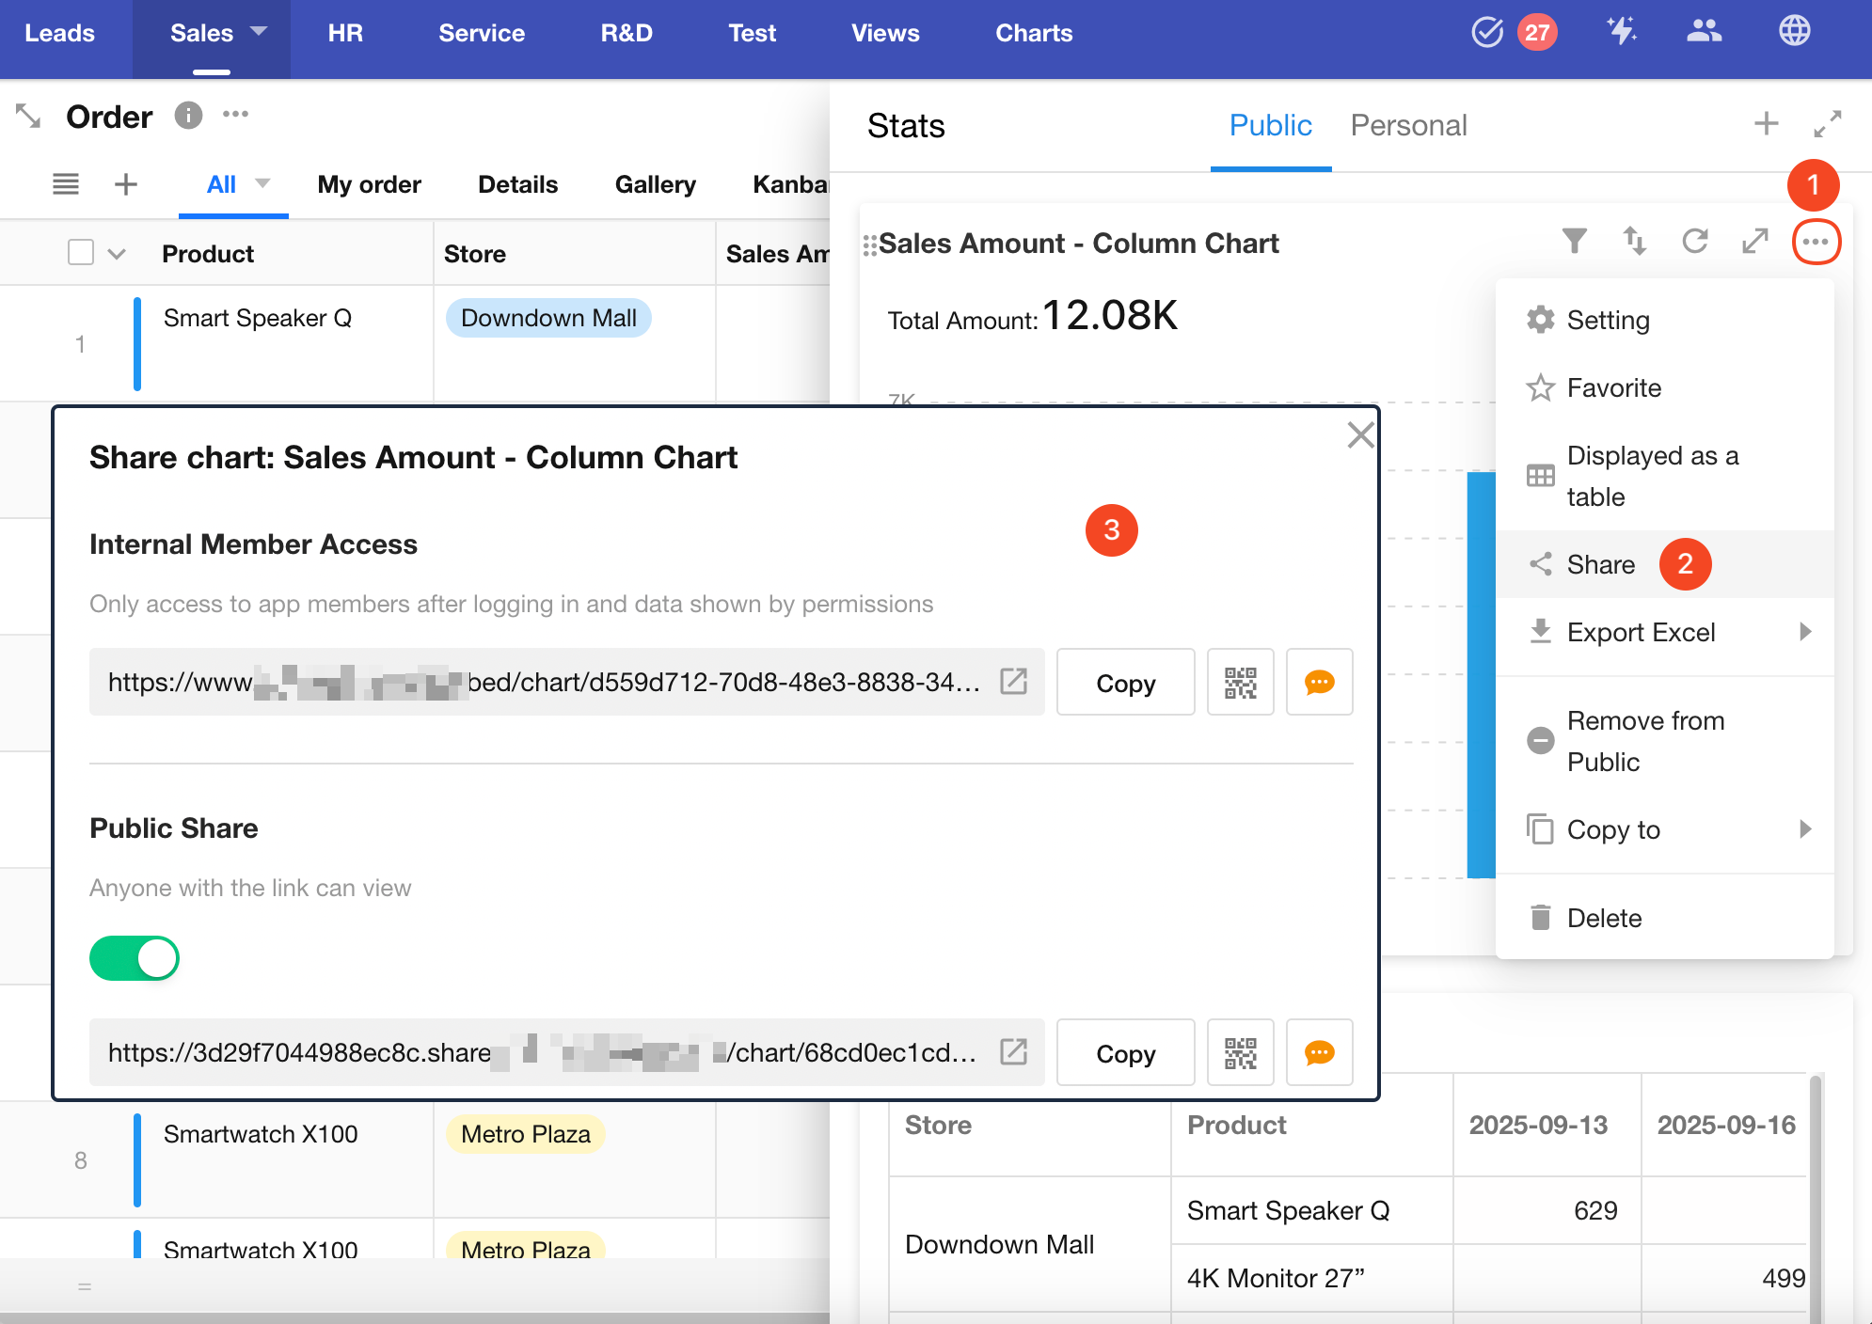Copy the internal member access link
The width and height of the screenshot is (1872, 1324).
pos(1125,683)
